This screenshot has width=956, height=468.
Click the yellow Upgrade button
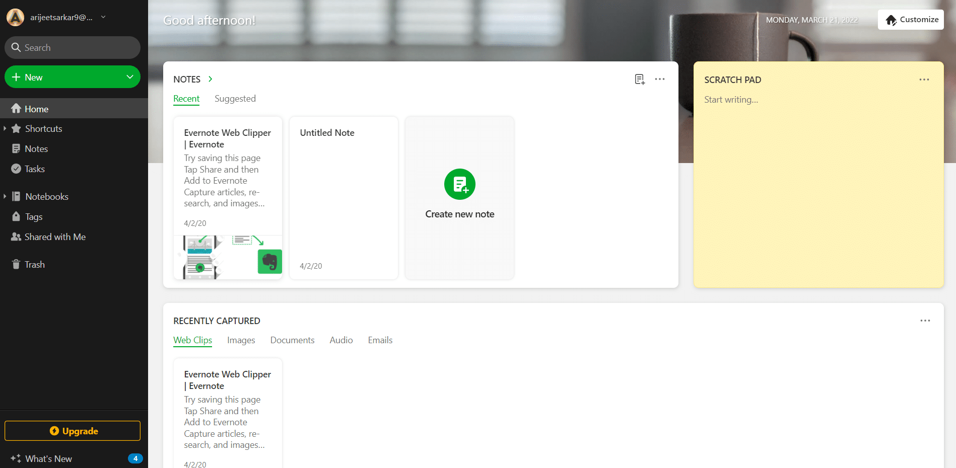point(73,431)
